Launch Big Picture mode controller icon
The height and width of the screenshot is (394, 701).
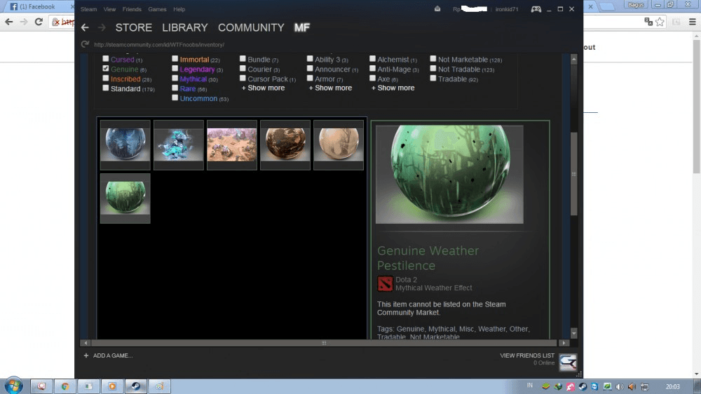(536, 9)
